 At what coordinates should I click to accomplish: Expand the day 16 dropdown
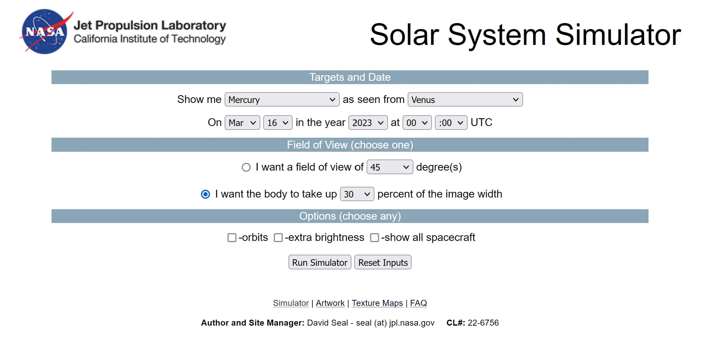pos(276,122)
